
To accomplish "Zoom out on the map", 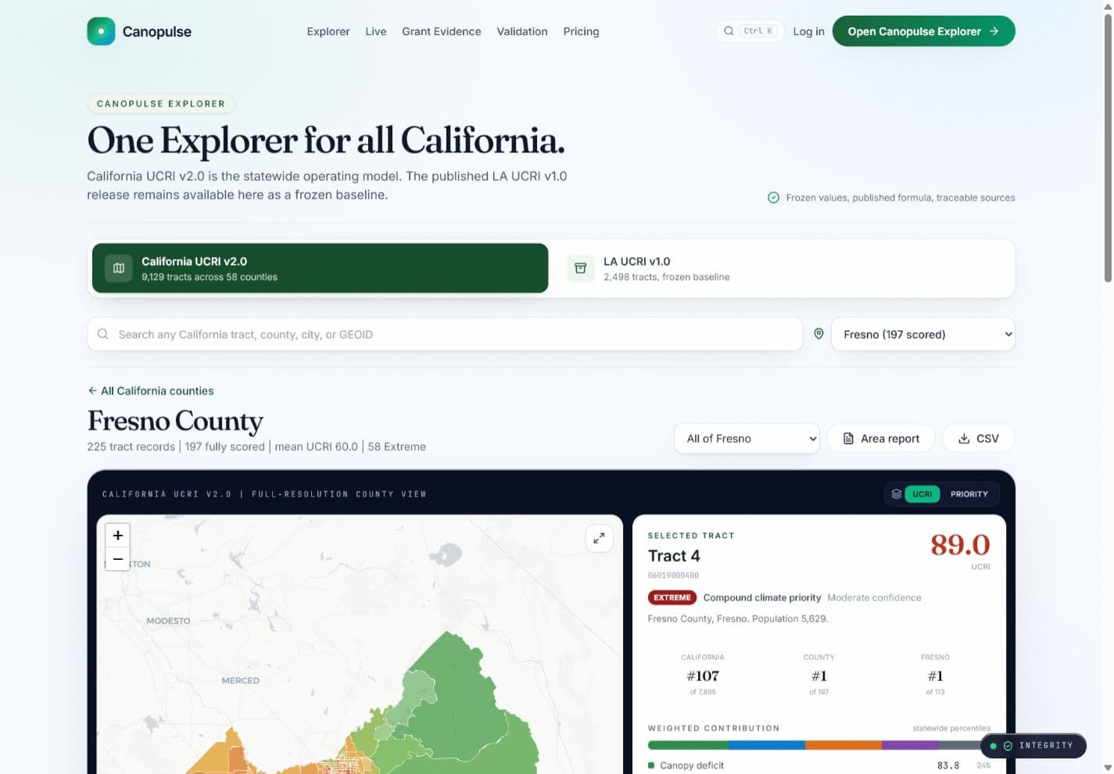I will click(117, 559).
